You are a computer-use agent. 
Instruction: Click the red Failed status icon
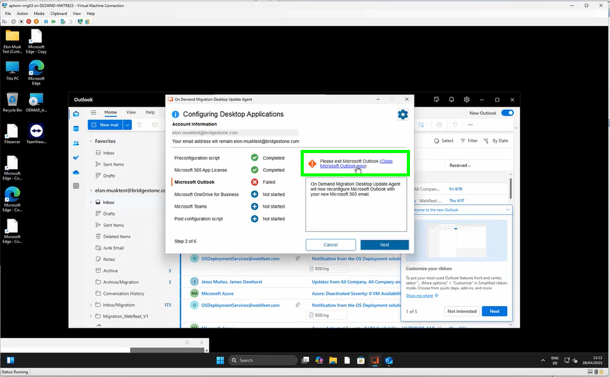tap(254, 182)
